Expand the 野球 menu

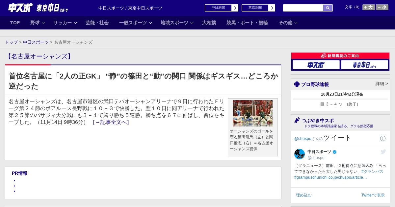click(38, 23)
